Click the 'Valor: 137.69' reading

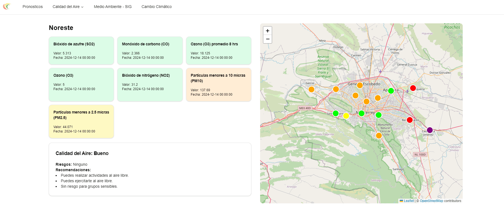pyautogui.click(x=200, y=90)
